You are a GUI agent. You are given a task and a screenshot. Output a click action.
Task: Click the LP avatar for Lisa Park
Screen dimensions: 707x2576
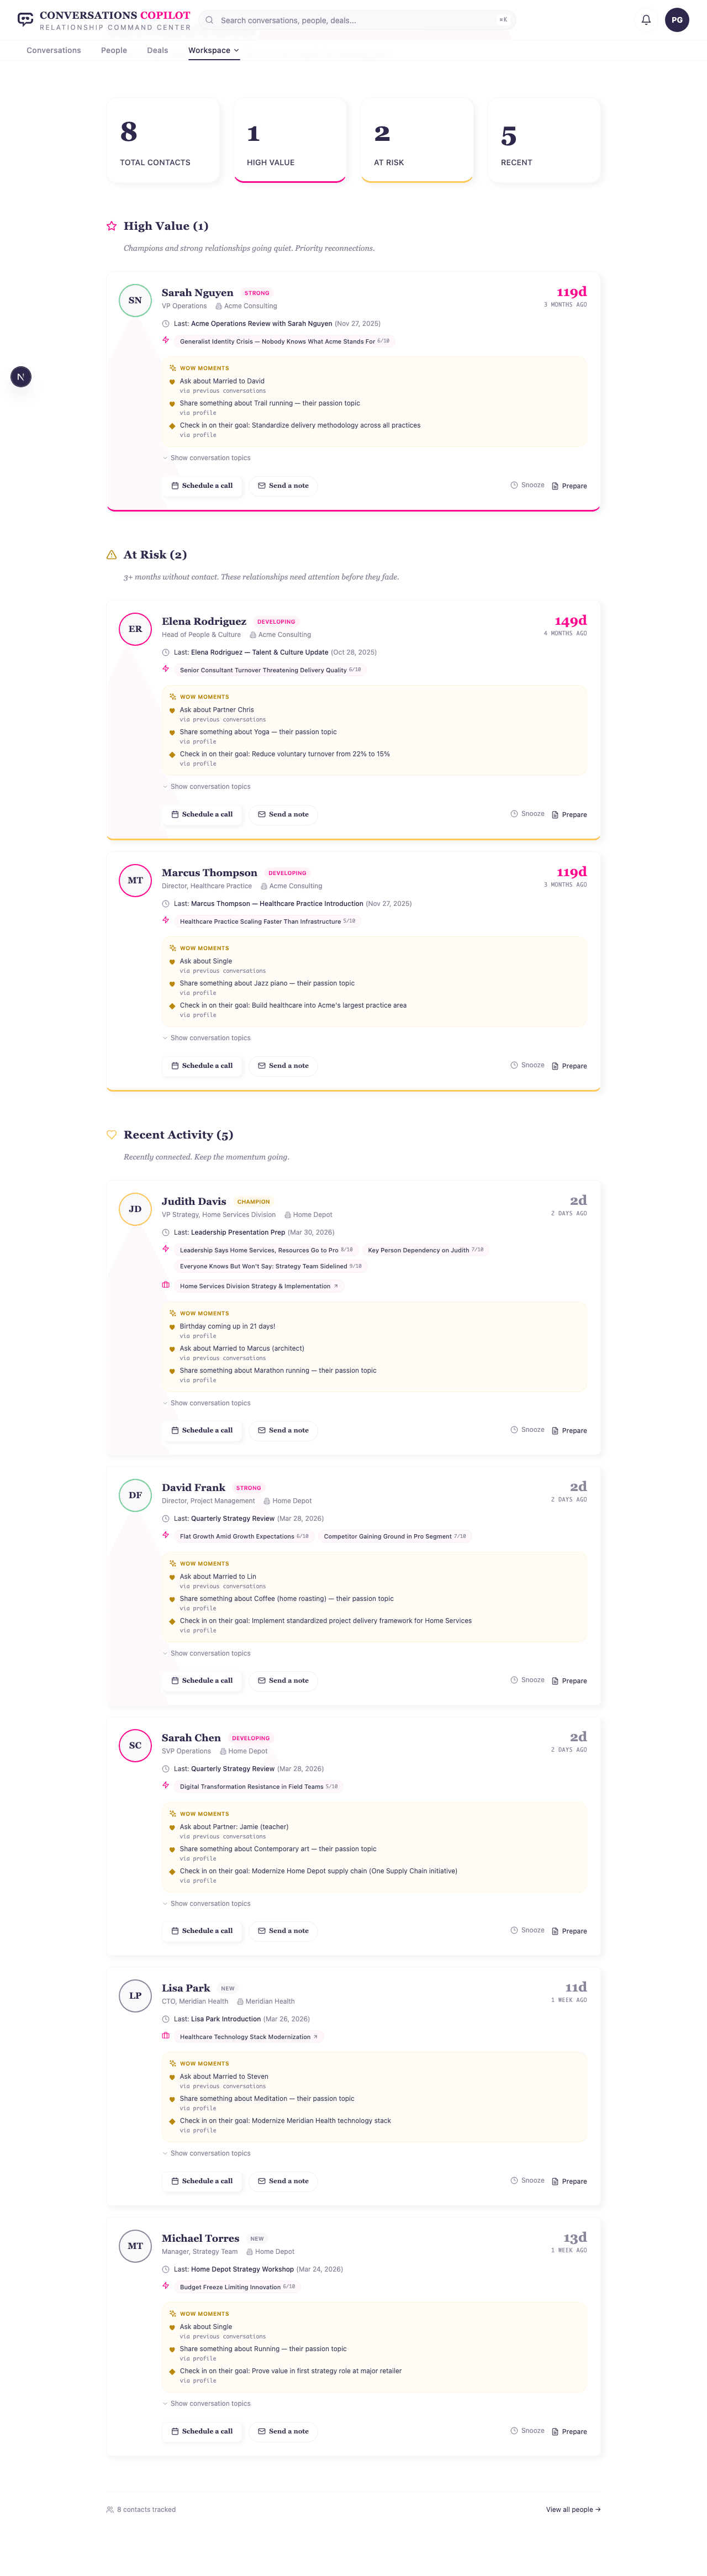(135, 1995)
